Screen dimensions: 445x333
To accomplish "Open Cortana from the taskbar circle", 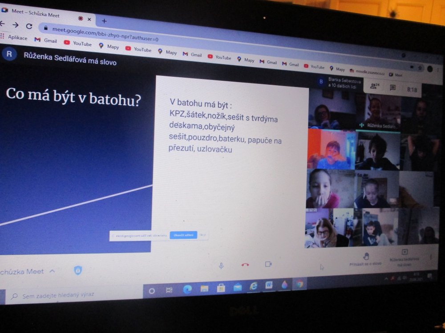I will [152, 291].
